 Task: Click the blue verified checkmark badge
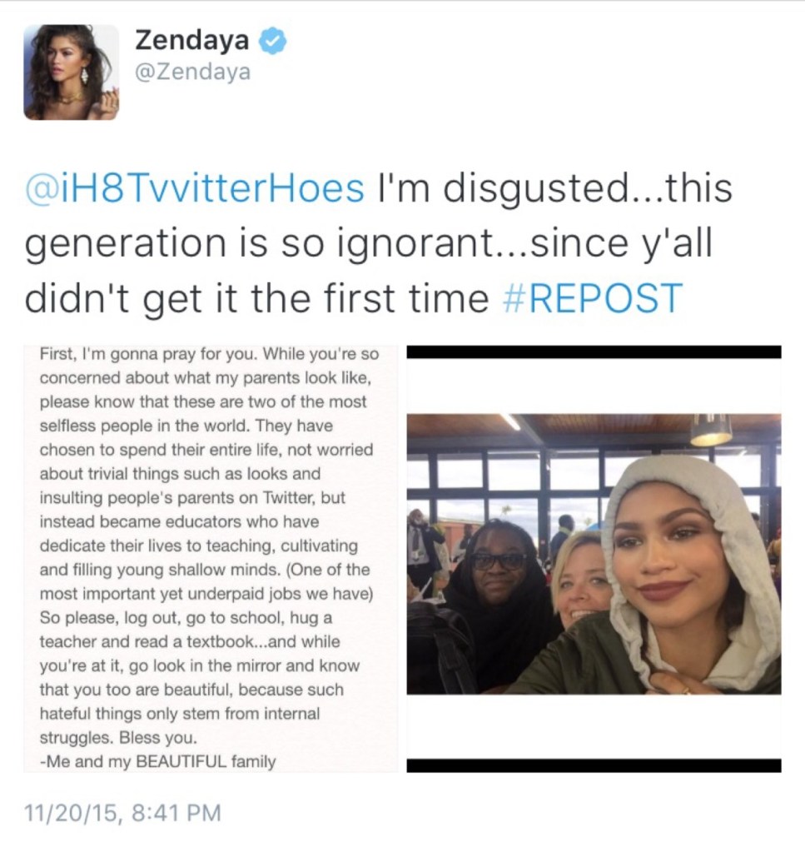coord(271,42)
